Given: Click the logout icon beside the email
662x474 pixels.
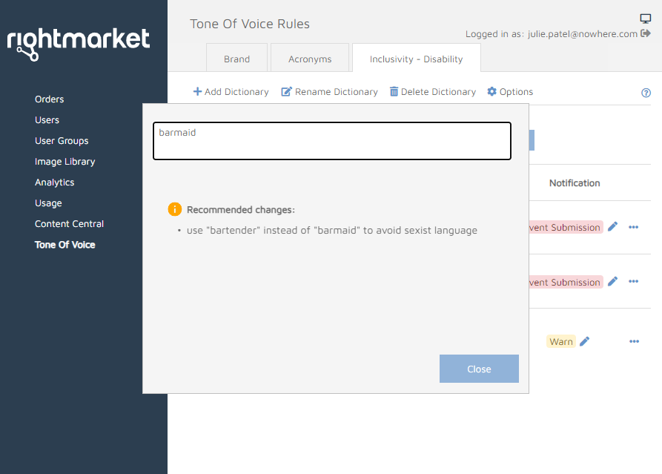Looking at the screenshot, I should click(646, 33).
